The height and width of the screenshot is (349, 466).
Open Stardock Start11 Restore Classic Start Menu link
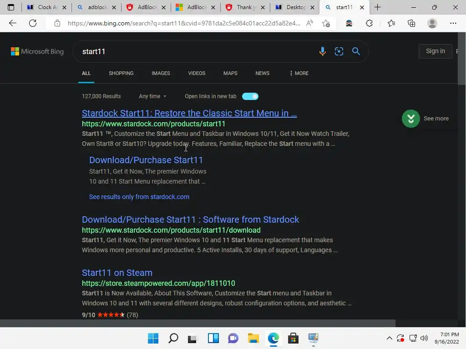click(189, 113)
